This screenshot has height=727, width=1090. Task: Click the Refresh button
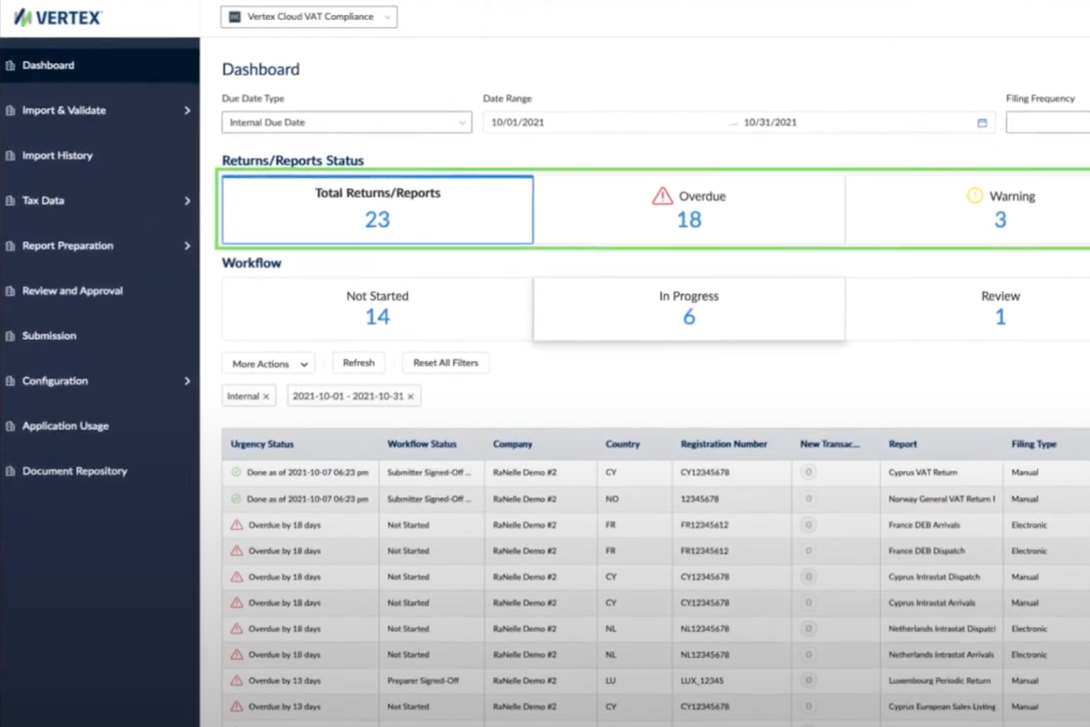point(359,362)
